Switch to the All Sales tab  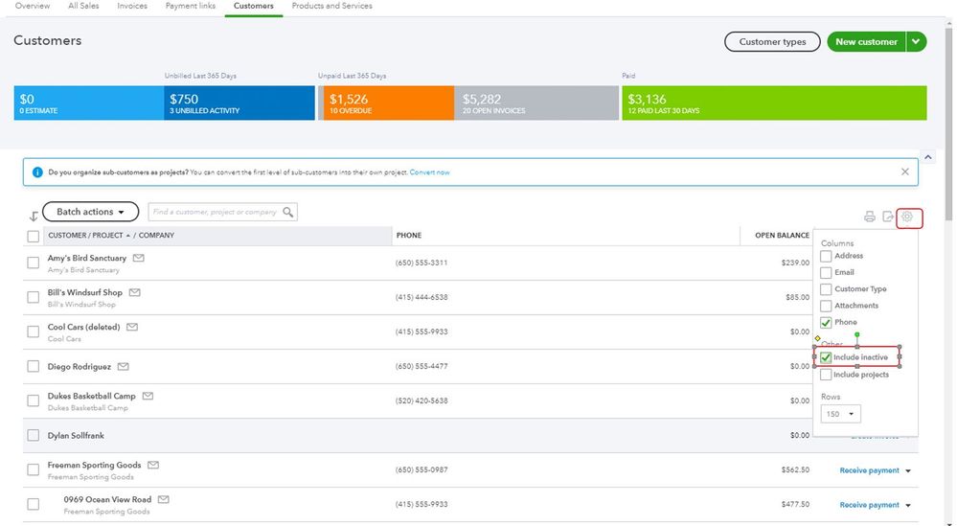point(83,6)
